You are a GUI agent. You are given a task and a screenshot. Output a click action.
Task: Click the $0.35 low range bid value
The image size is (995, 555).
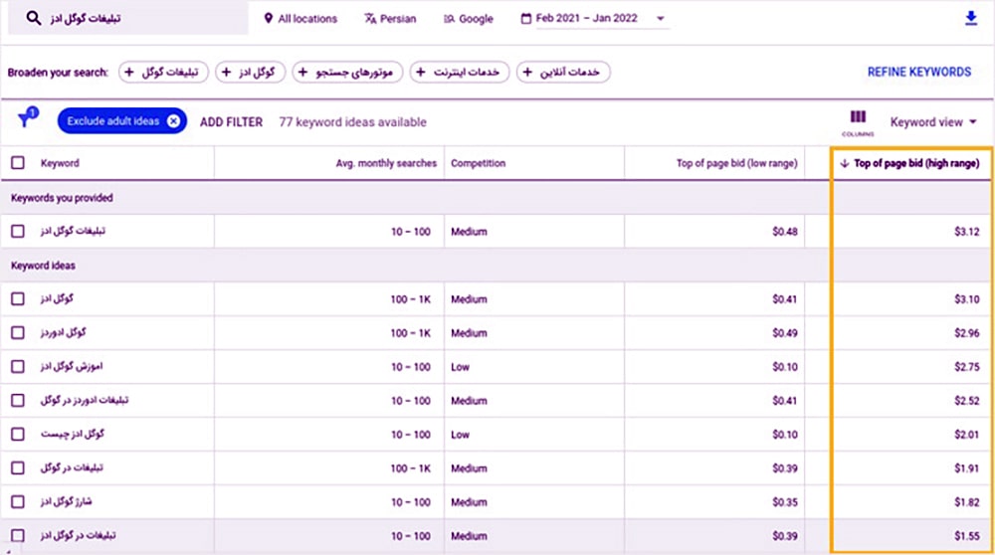tap(784, 502)
